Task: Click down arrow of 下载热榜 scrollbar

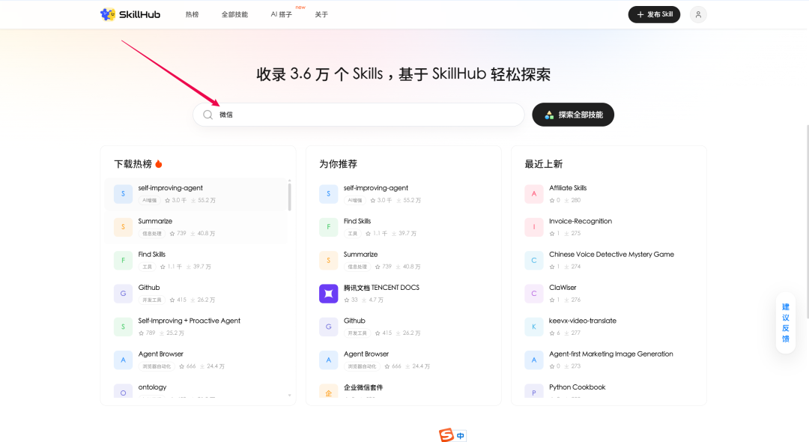Action: click(289, 396)
